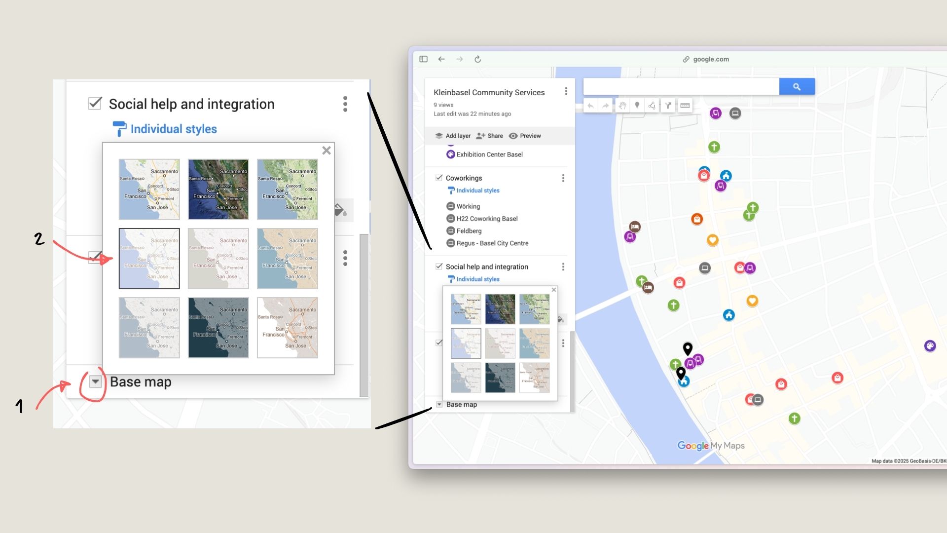Screen dimensions: 947x533
Task: Uncheck the Coworkings layer checkbox
Action: point(439,178)
